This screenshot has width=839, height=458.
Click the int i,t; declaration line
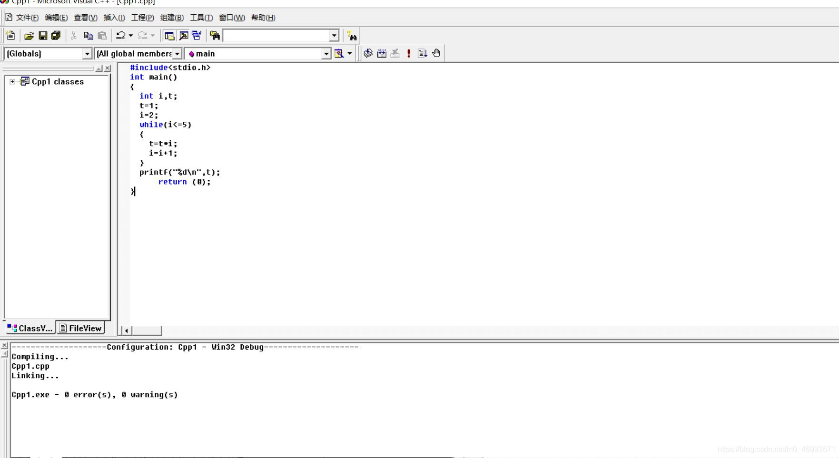click(158, 96)
